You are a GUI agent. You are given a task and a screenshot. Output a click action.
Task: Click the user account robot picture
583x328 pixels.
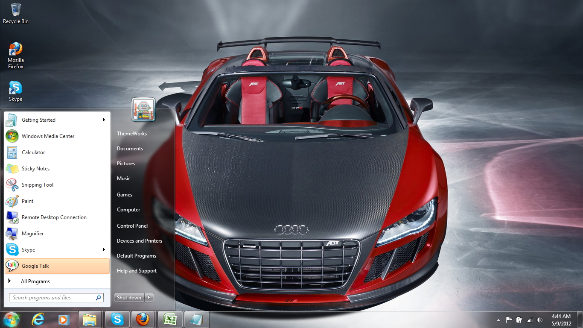143,109
